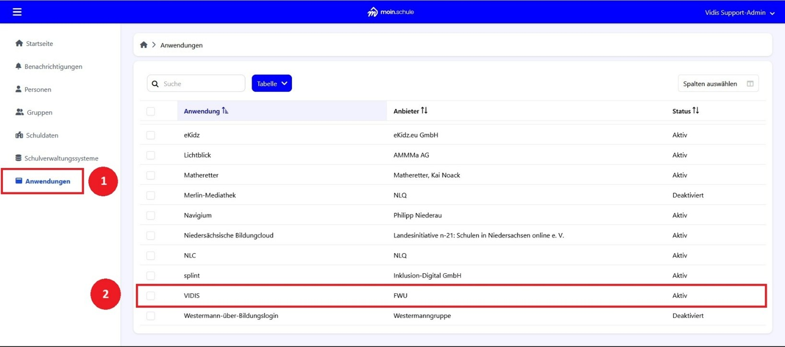
Task: Click the Schuldaten building icon
Action: pyautogui.click(x=19, y=135)
